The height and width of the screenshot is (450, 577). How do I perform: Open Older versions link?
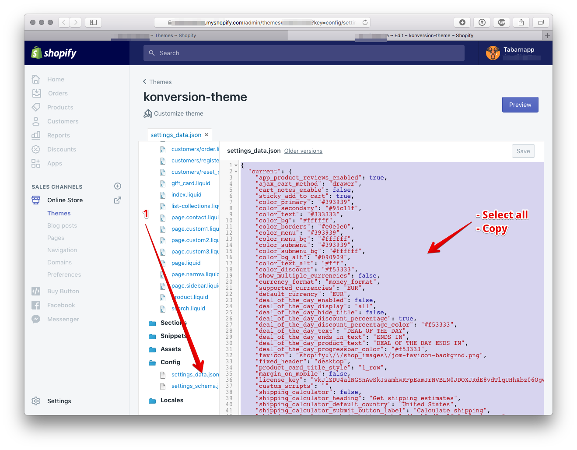(303, 151)
